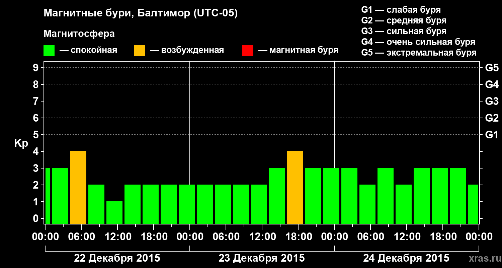Screen dimensions: 502x268
Task: Click the 'Магнитосфера' legend heading
Action: (79, 34)
